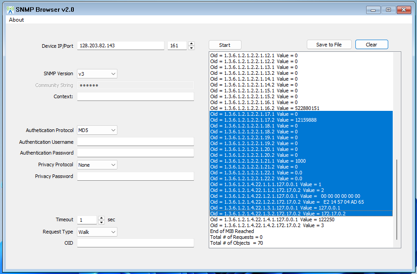Click the Authentication Password field
The width and height of the screenshot is (417, 274).
click(135, 152)
